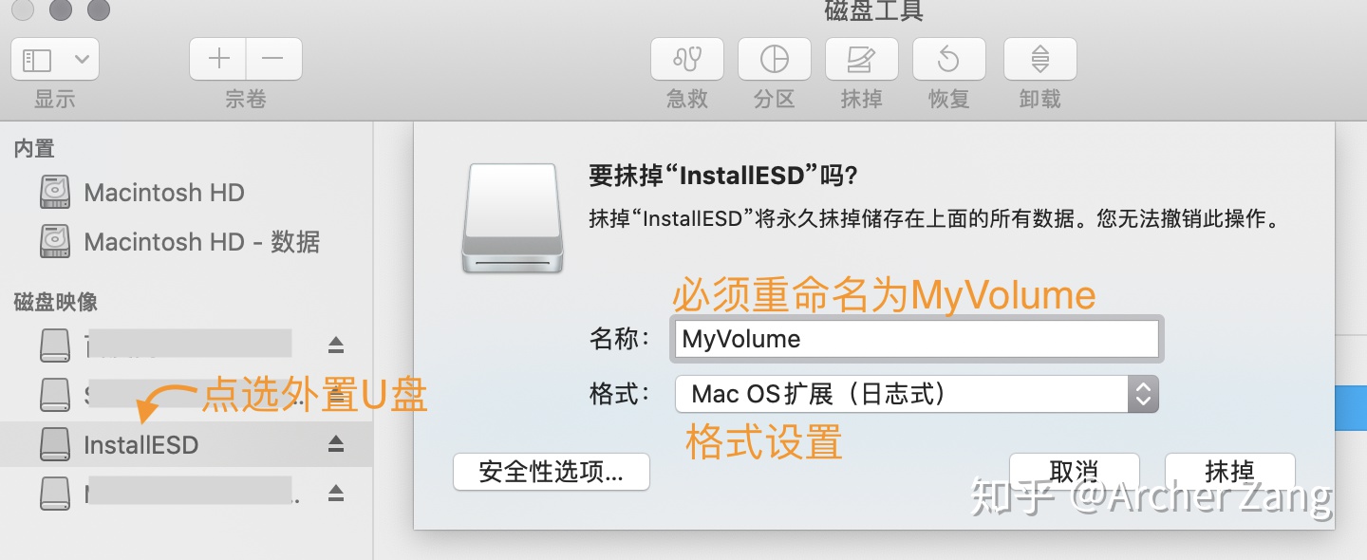Click the remove volume (-) icon

[x=273, y=58]
